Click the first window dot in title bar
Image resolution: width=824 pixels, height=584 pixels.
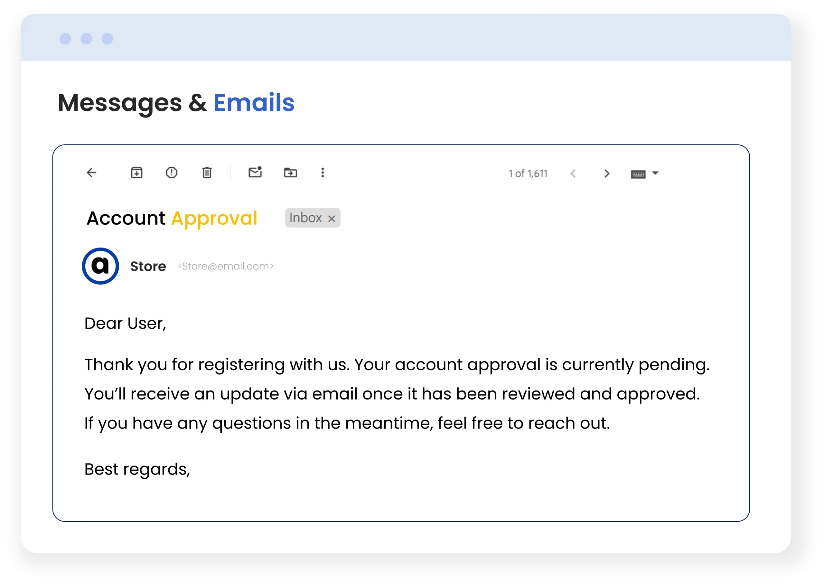[65, 39]
